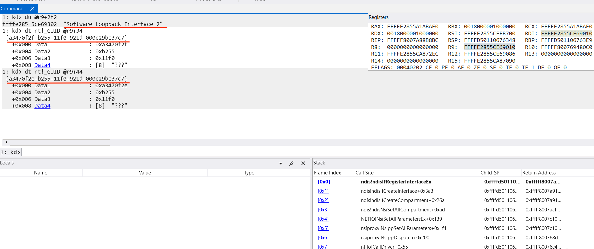Close the Locals panel

point(303,163)
